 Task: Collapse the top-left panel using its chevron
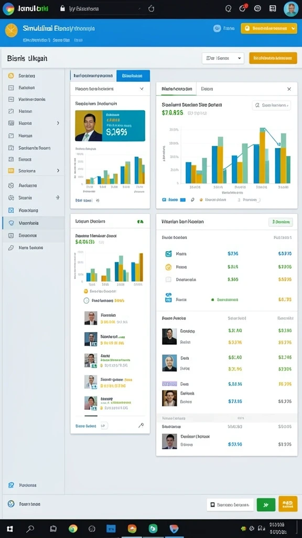coord(142,89)
